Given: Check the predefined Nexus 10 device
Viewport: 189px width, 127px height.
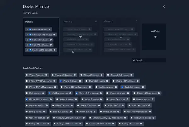Looking at the screenshot, I should tap(78, 106).
